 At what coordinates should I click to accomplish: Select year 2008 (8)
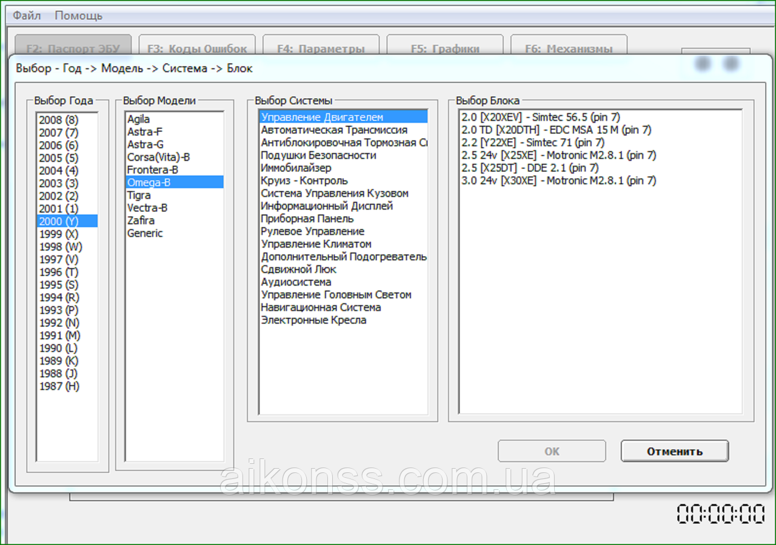(x=67, y=120)
